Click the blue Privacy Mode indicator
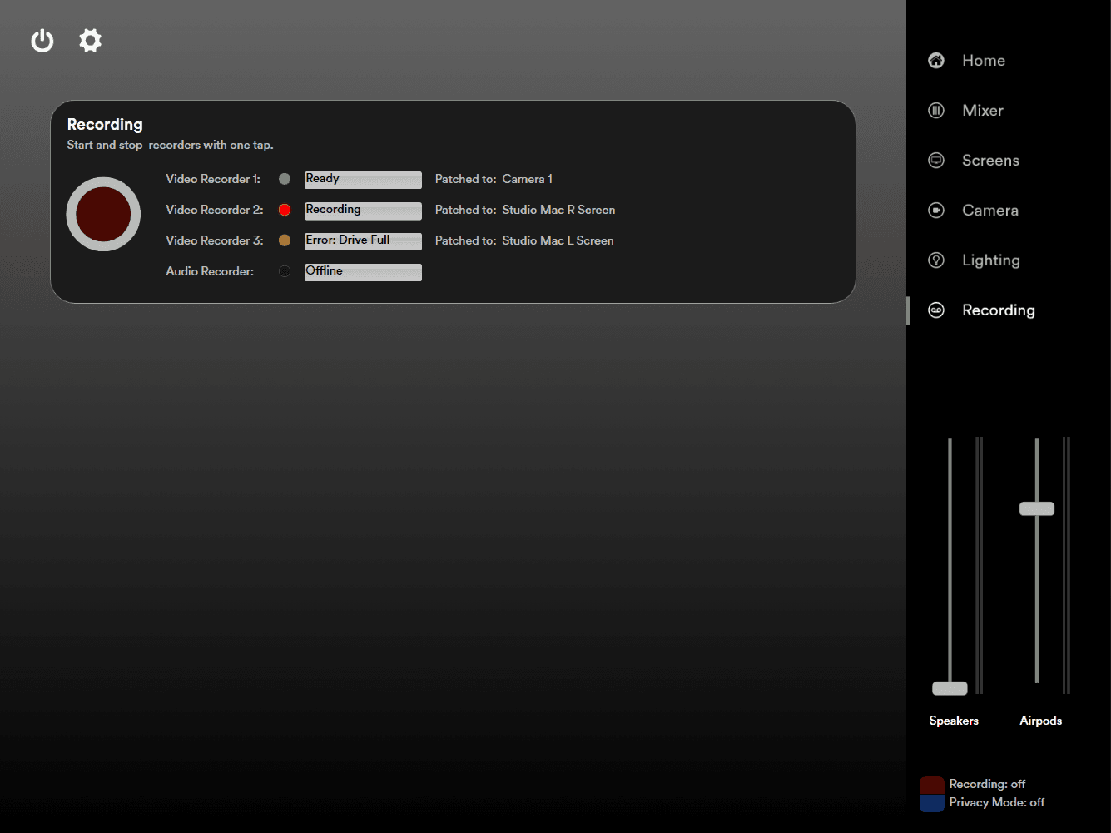The image size is (1111, 833). 932,803
